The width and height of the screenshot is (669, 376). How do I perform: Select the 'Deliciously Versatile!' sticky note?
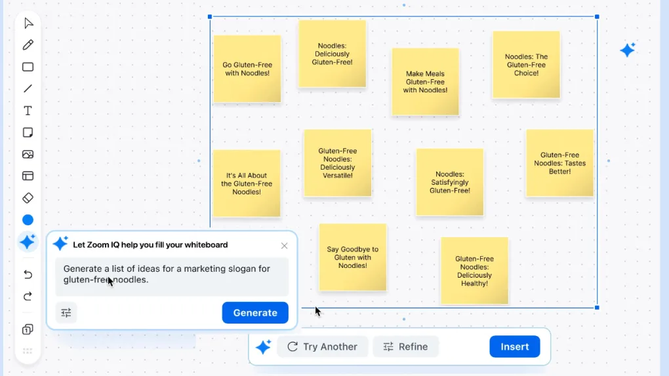coord(338,163)
